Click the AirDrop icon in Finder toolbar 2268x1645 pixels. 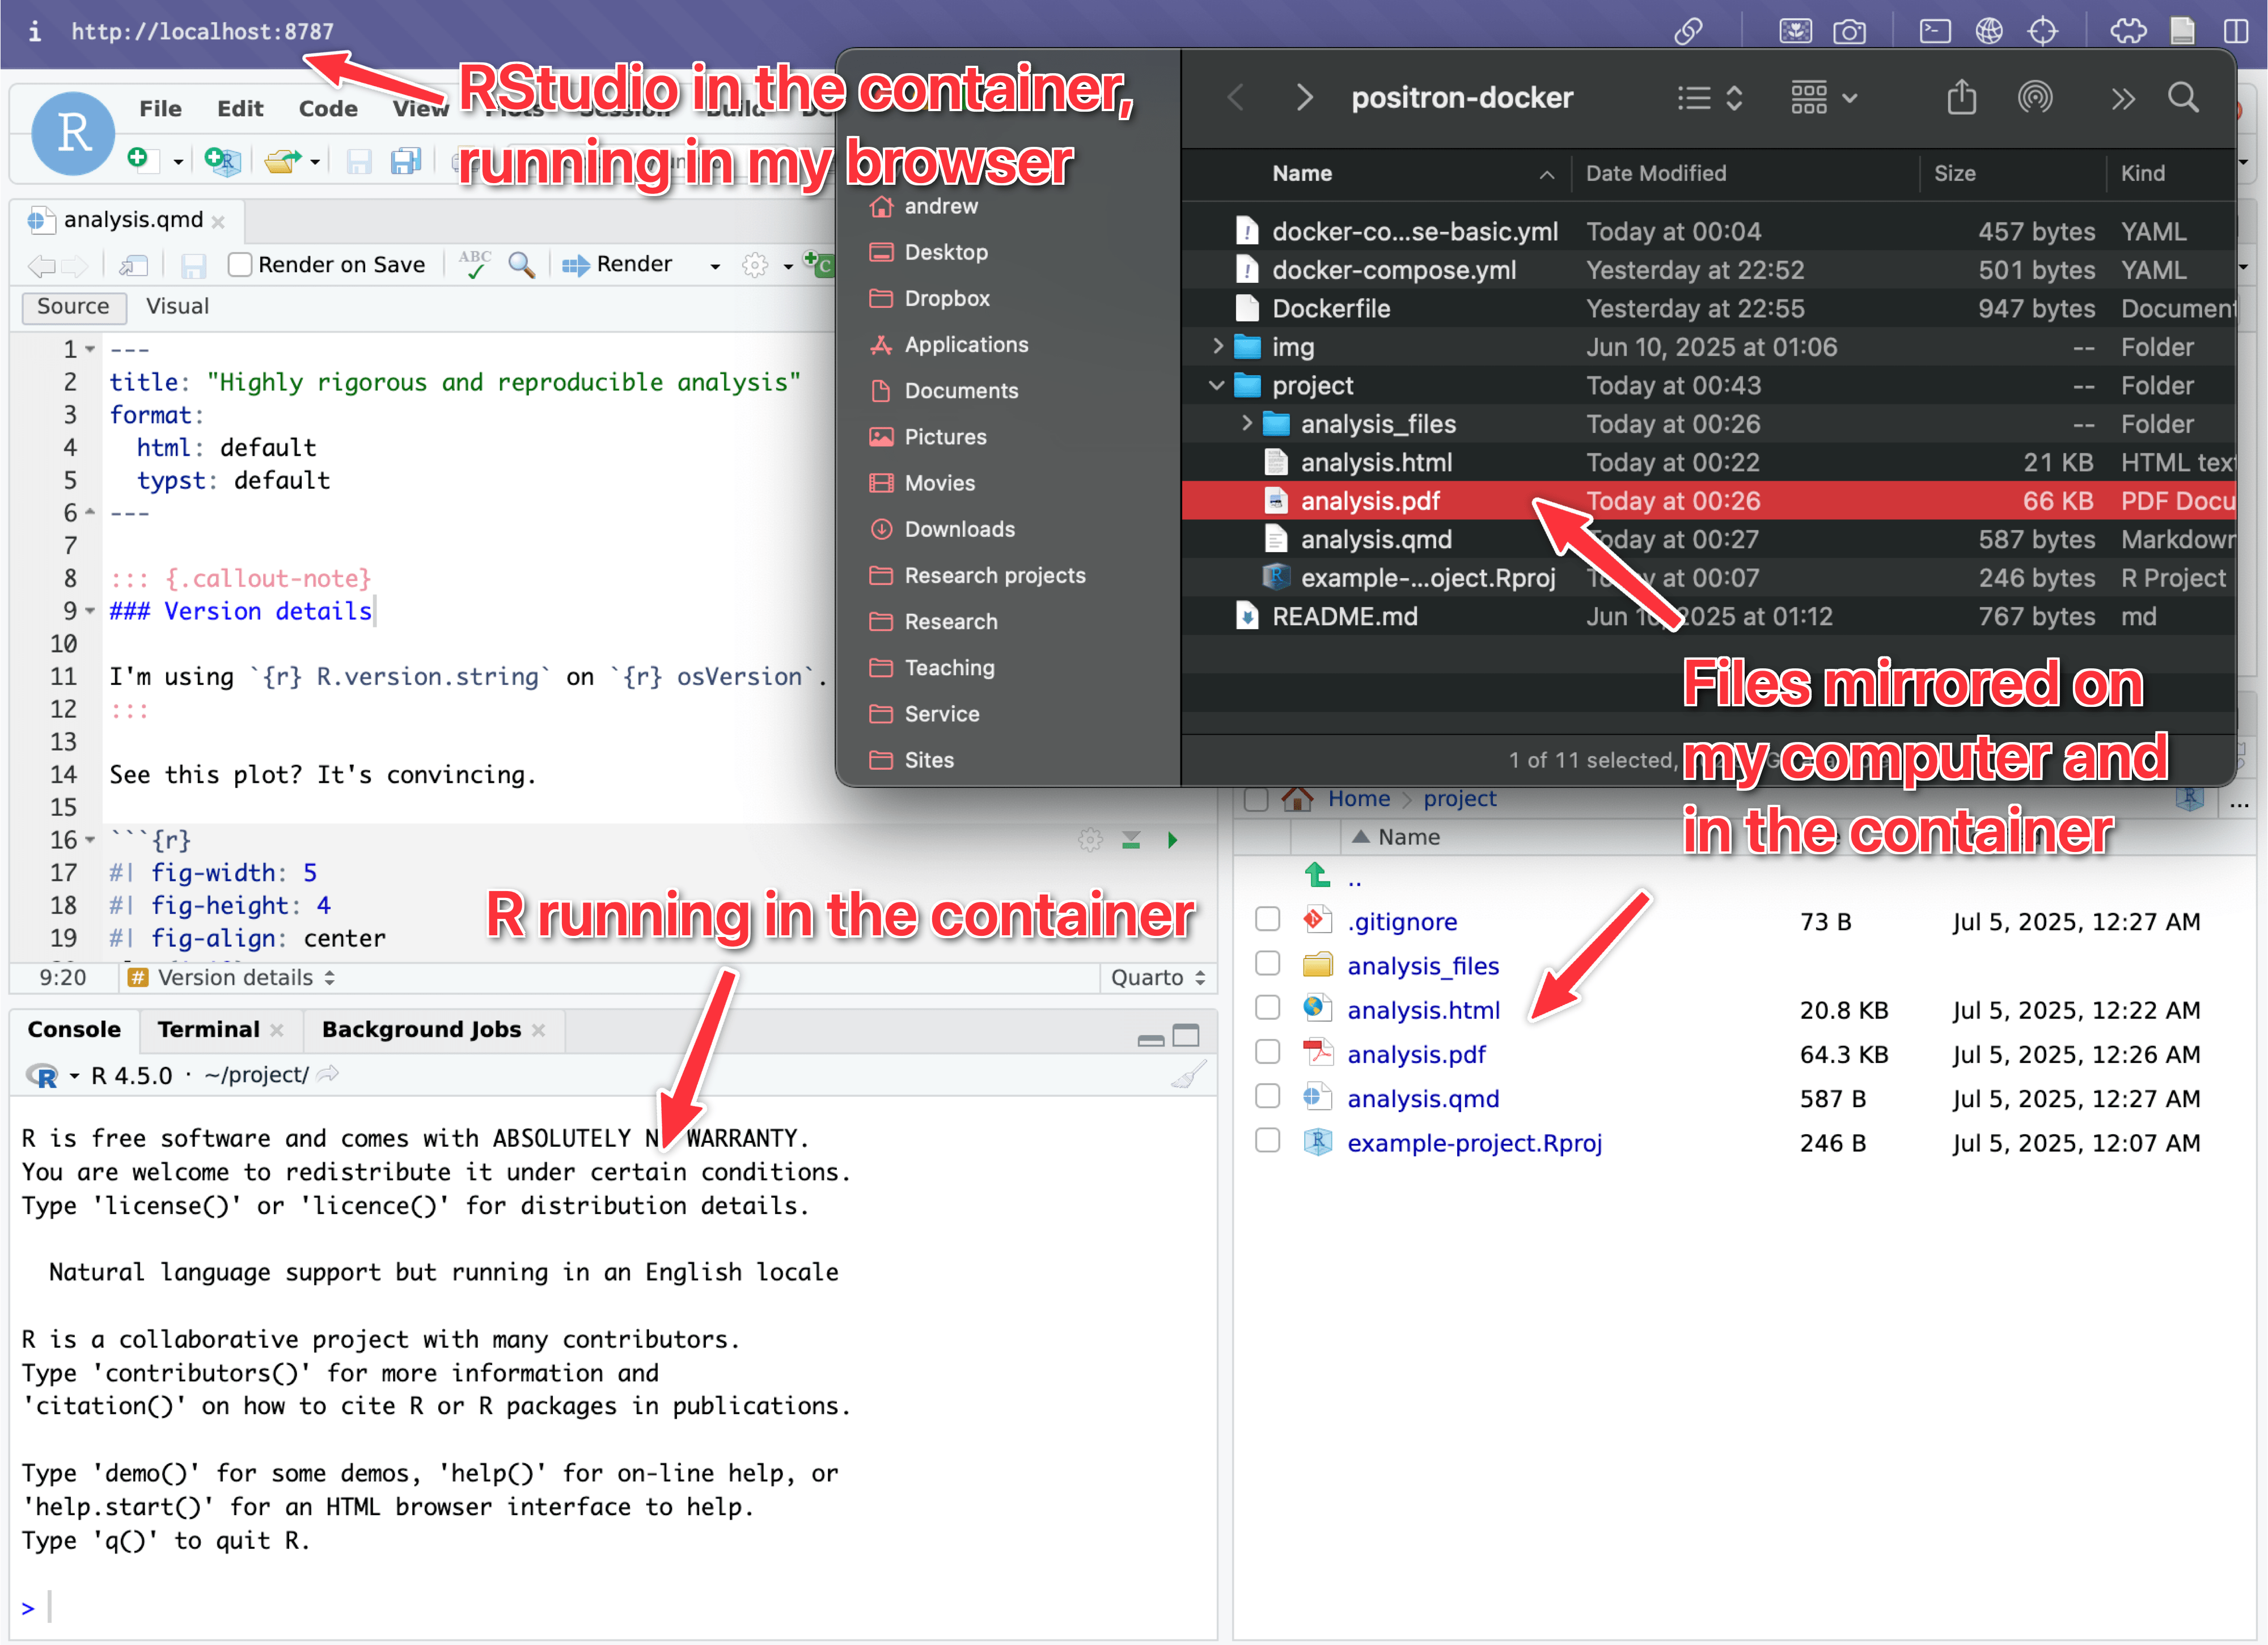coord(2035,97)
